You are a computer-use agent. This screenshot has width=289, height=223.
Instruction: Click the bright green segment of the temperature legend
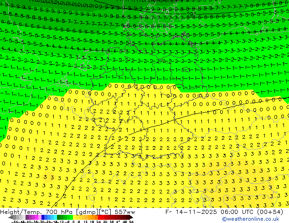pos(71,217)
